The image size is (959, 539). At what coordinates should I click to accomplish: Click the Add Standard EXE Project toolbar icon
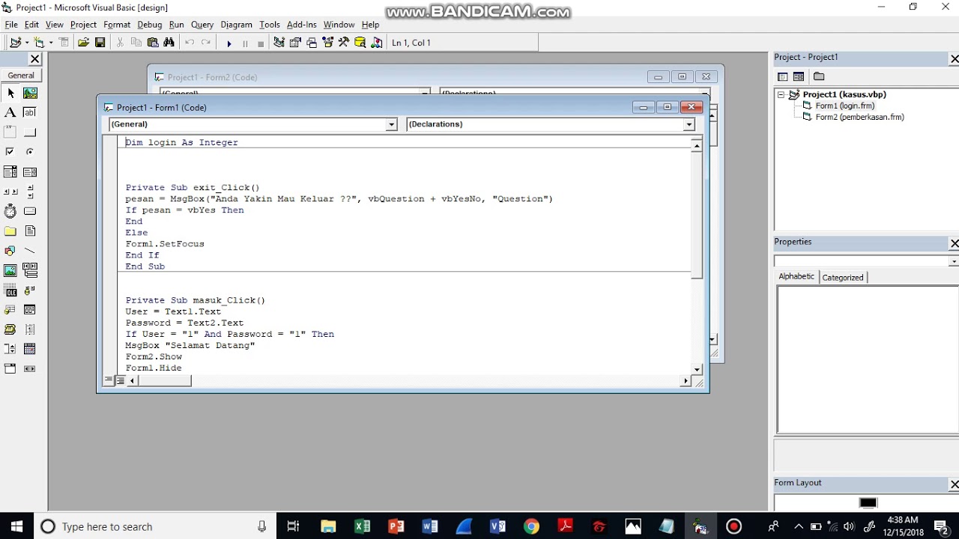(x=15, y=43)
